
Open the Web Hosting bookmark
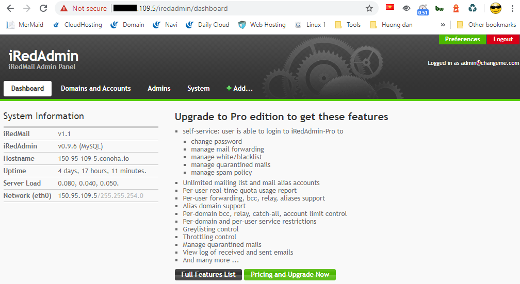click(262, 25)
